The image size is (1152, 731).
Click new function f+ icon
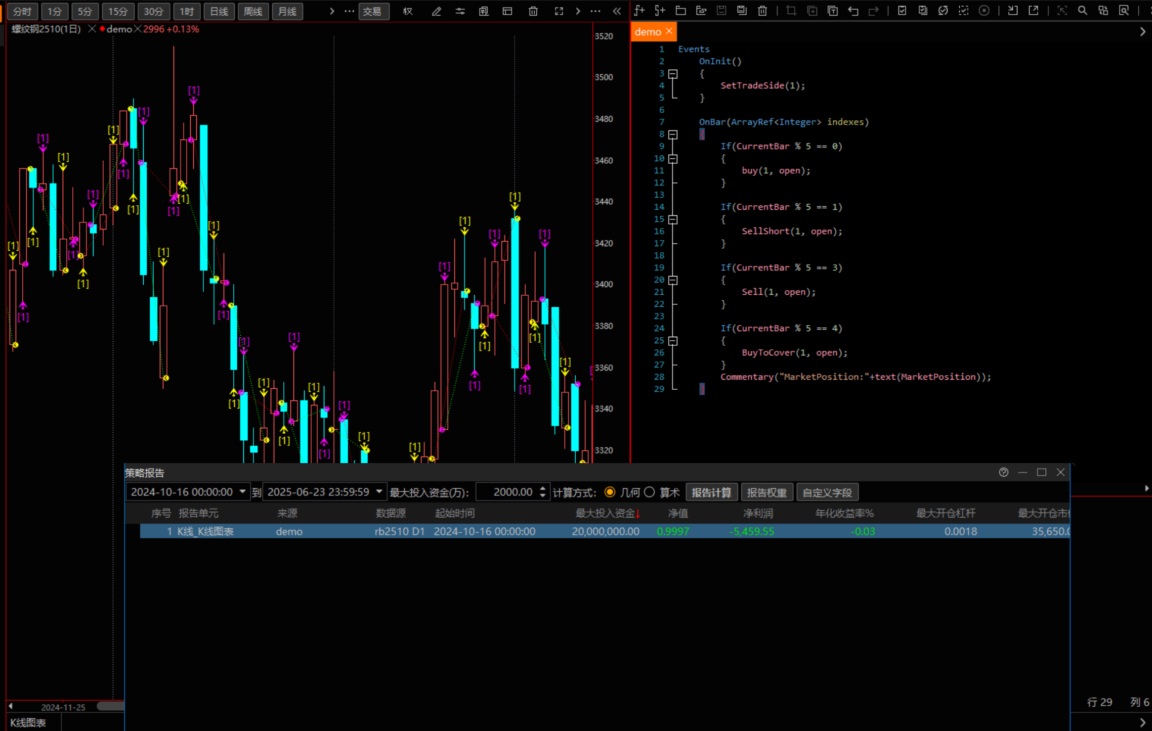coord(639,11)
